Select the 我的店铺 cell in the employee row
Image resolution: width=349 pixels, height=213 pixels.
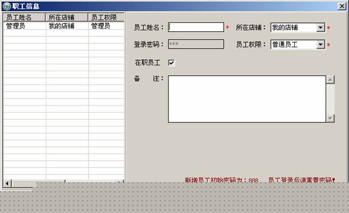coord(67,26)
